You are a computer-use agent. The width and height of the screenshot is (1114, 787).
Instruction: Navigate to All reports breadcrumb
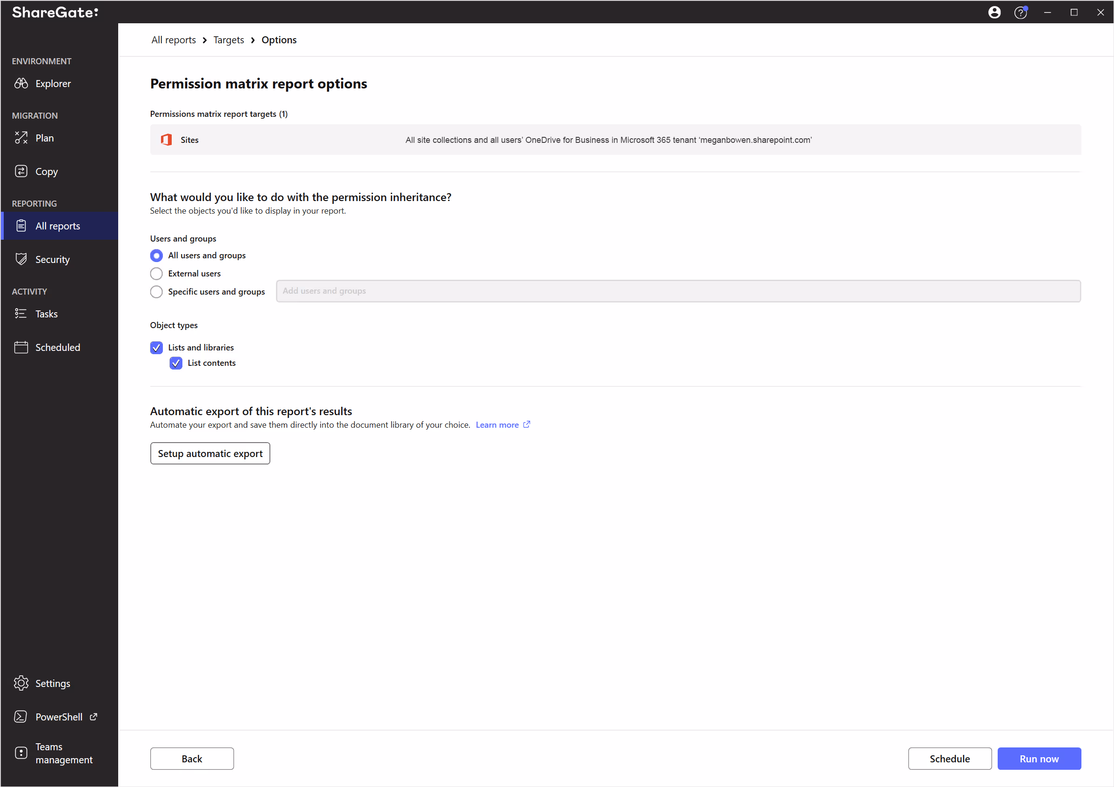coord(174,40)
